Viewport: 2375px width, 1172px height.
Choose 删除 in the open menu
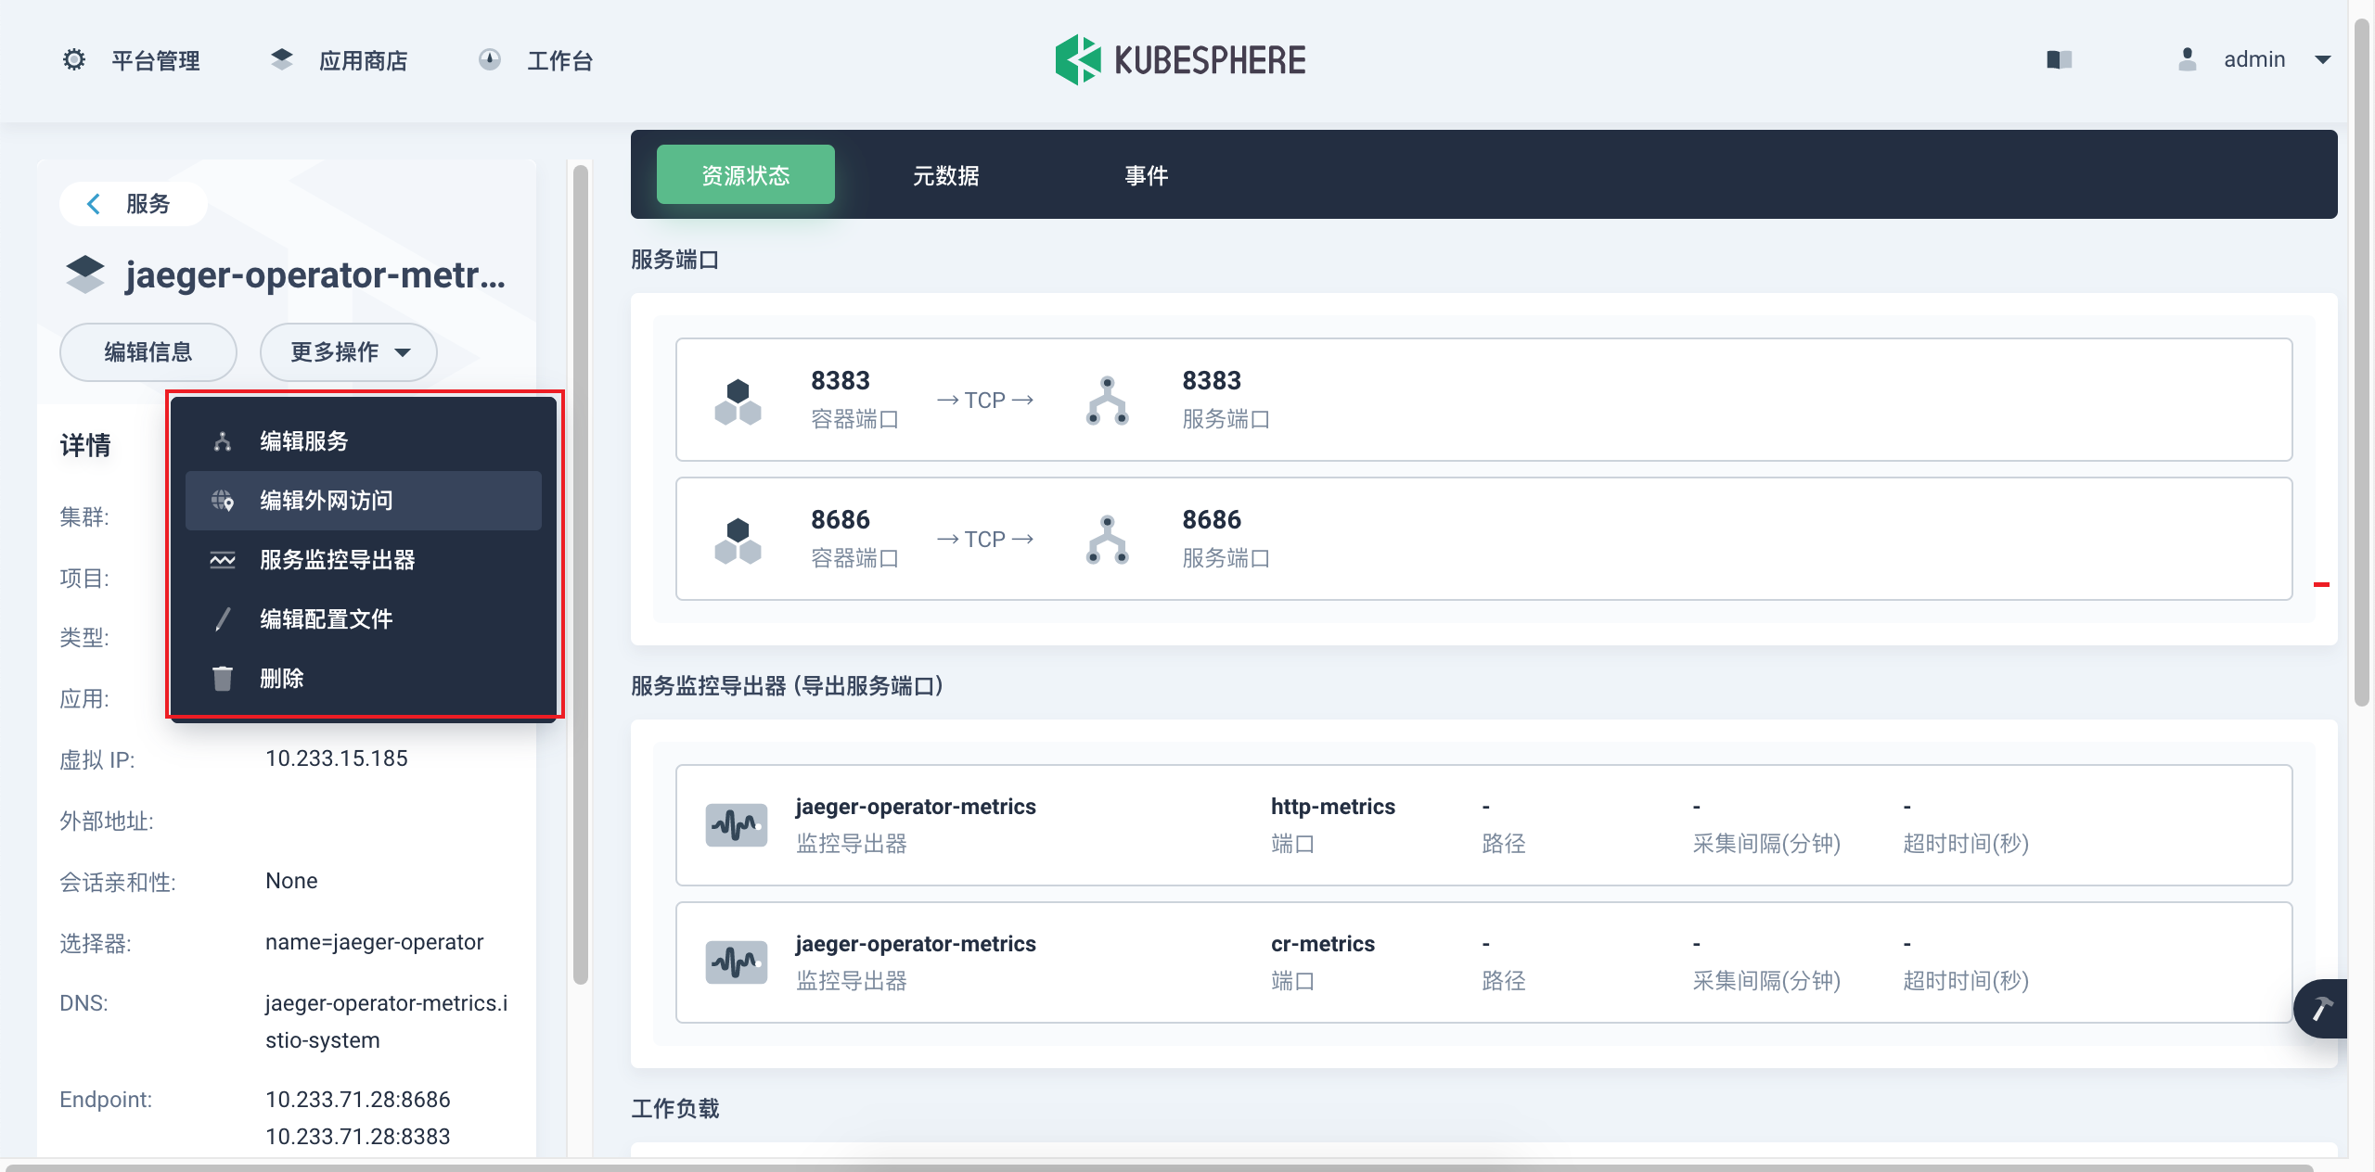pyautogui.click(x=281, y=678)
